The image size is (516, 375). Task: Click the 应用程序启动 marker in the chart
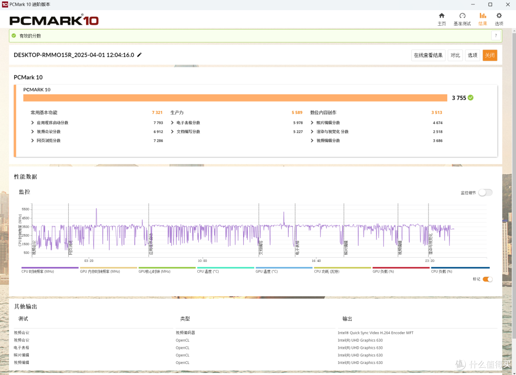point(151,244)
